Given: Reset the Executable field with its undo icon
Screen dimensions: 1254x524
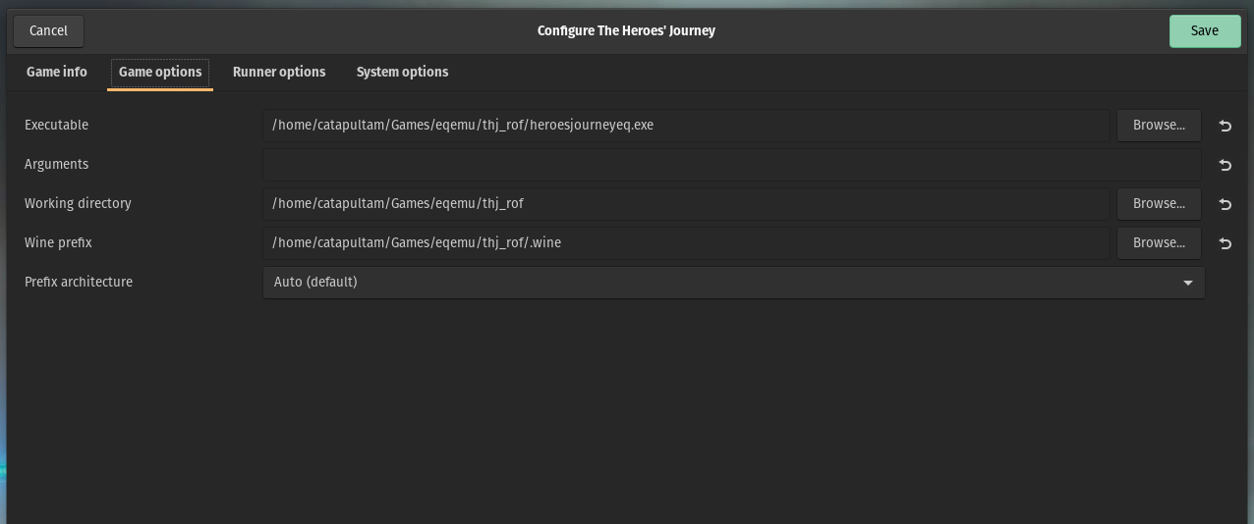Looking at the screenshot, I should point(1225,126).
